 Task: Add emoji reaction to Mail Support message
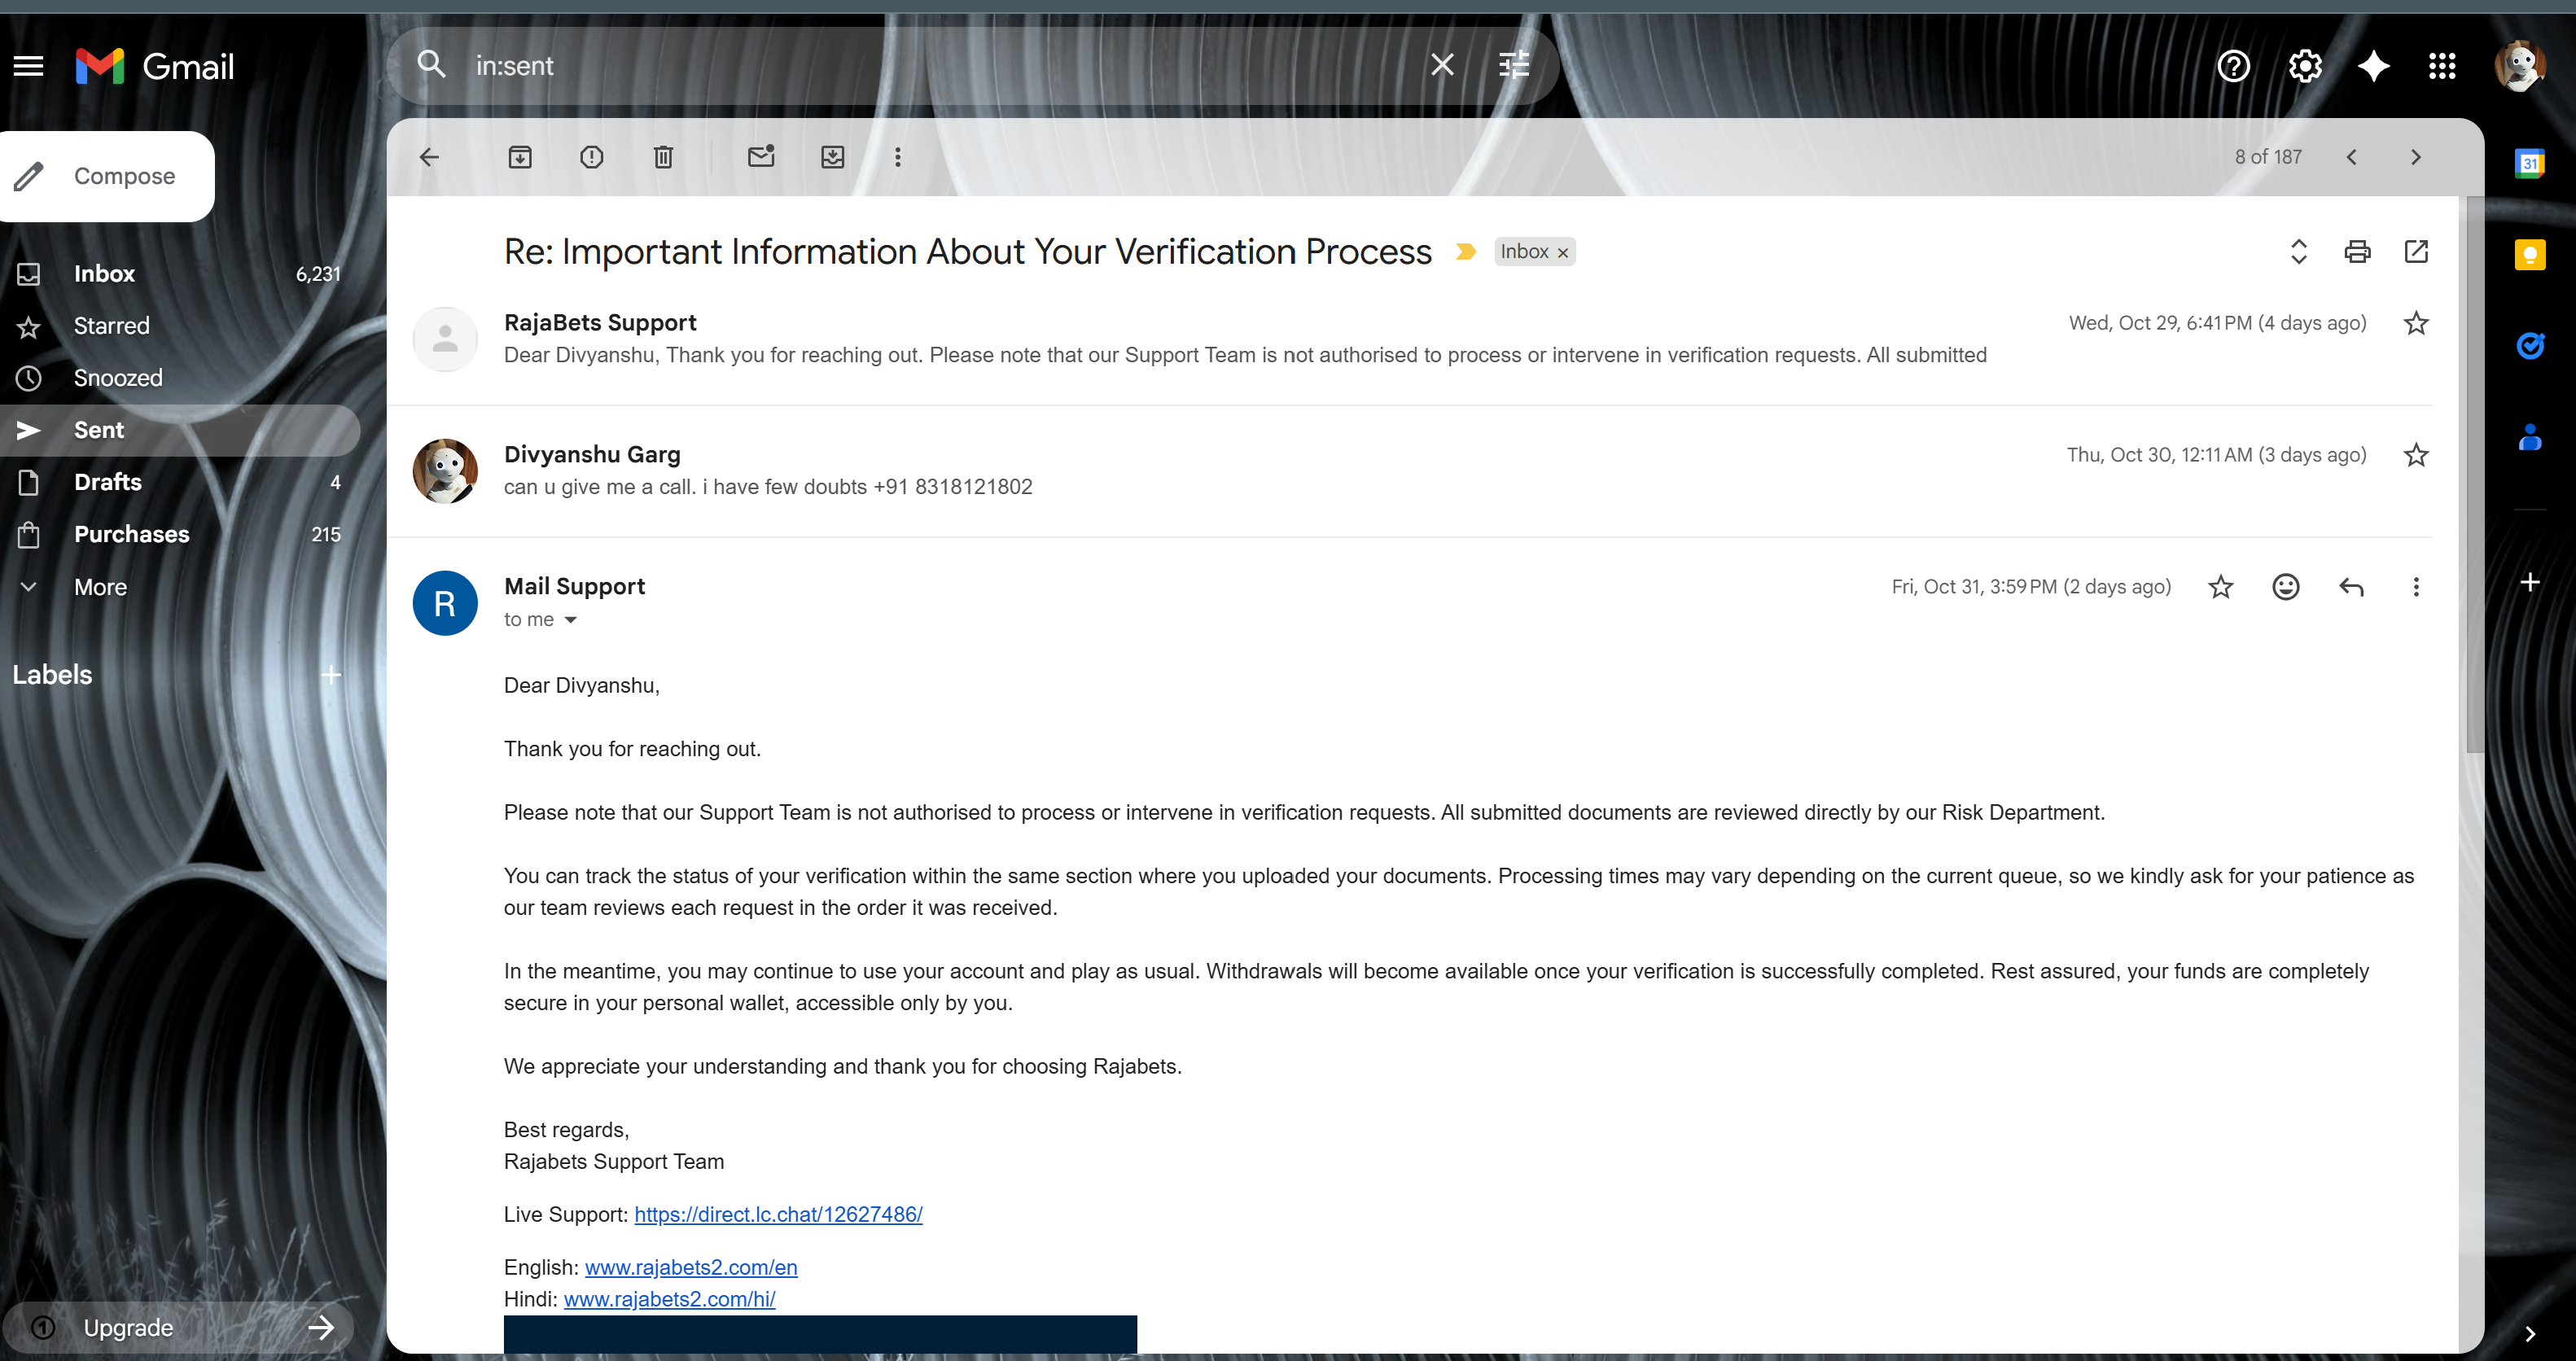point(2286,587)
